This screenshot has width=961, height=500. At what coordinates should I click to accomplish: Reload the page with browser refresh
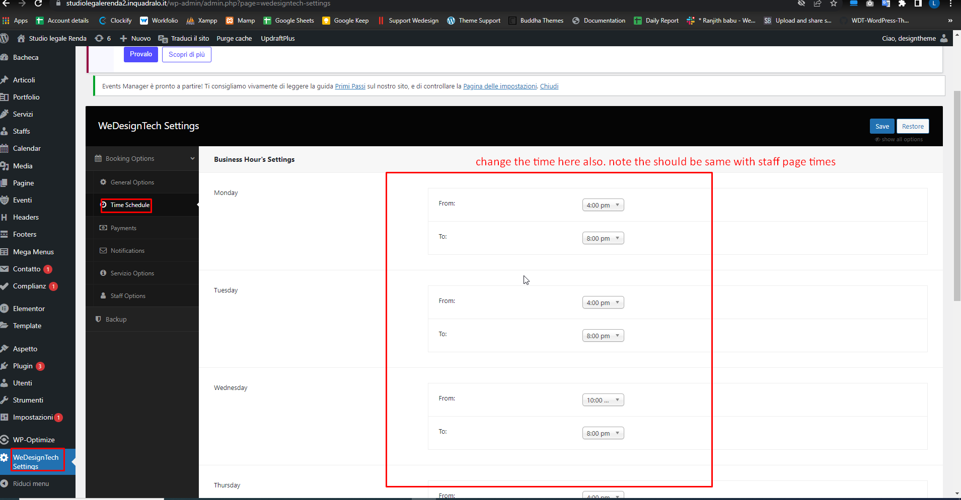38,4
